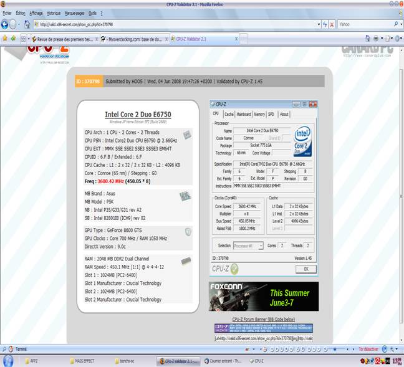Open the benchs-oc folder taskbar item
The width and height of the screenshot is (404, 367).
point(125,361)
